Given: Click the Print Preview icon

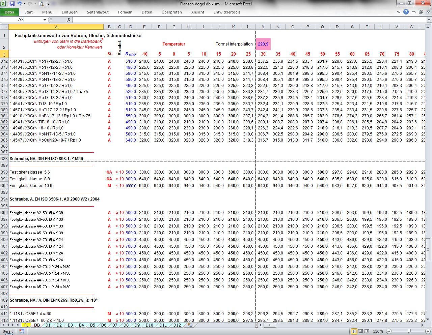Looking at the screenshot, I should coord(41,4).
